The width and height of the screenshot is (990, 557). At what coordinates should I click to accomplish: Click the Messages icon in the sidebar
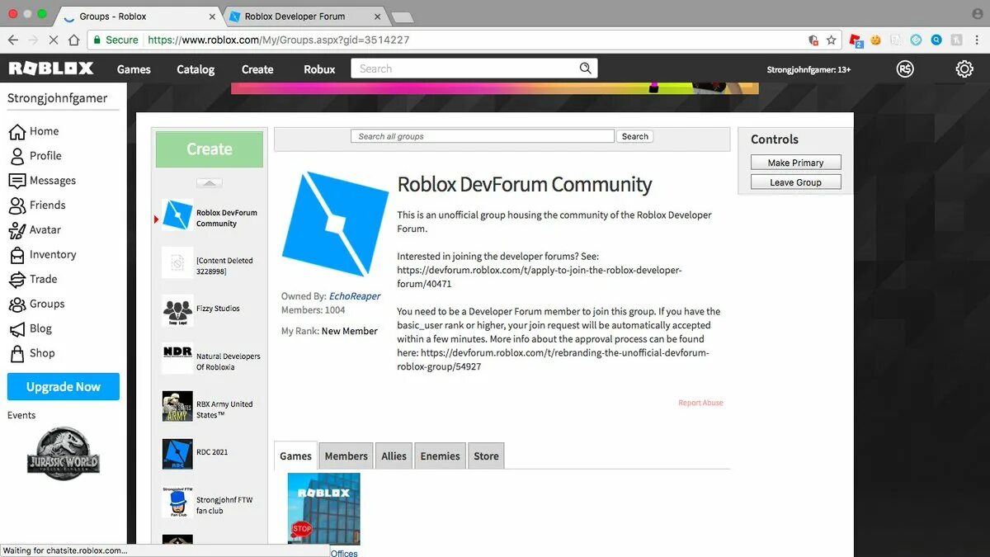coord(16,181)
